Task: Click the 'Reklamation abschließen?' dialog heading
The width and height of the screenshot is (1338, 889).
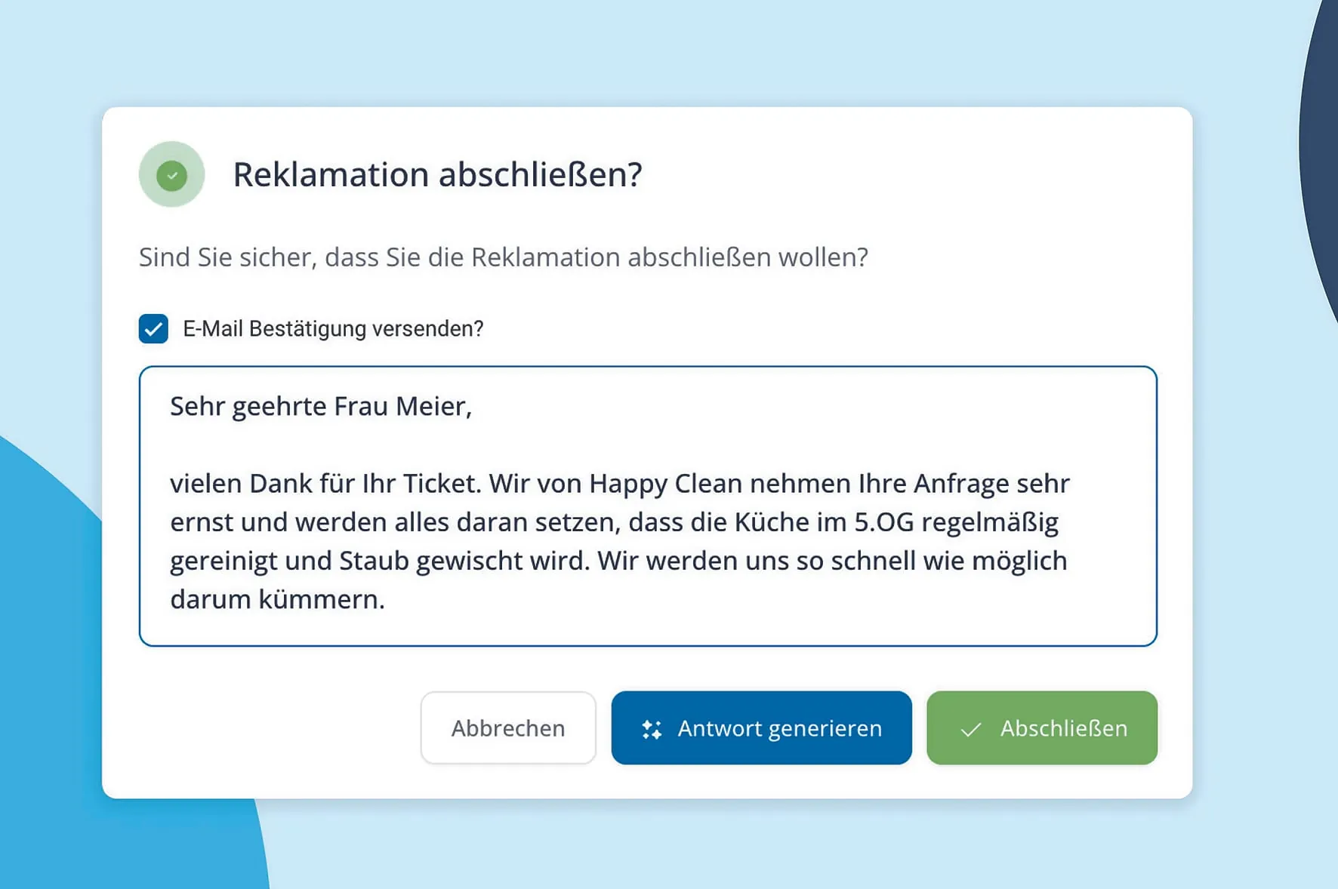Action: tap(437, 174)
